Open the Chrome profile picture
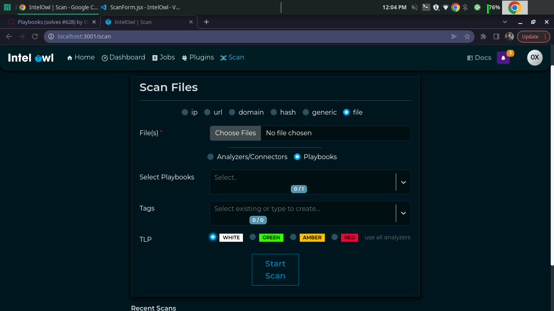This screenshot has height=311, width=554. click(509, 36)
